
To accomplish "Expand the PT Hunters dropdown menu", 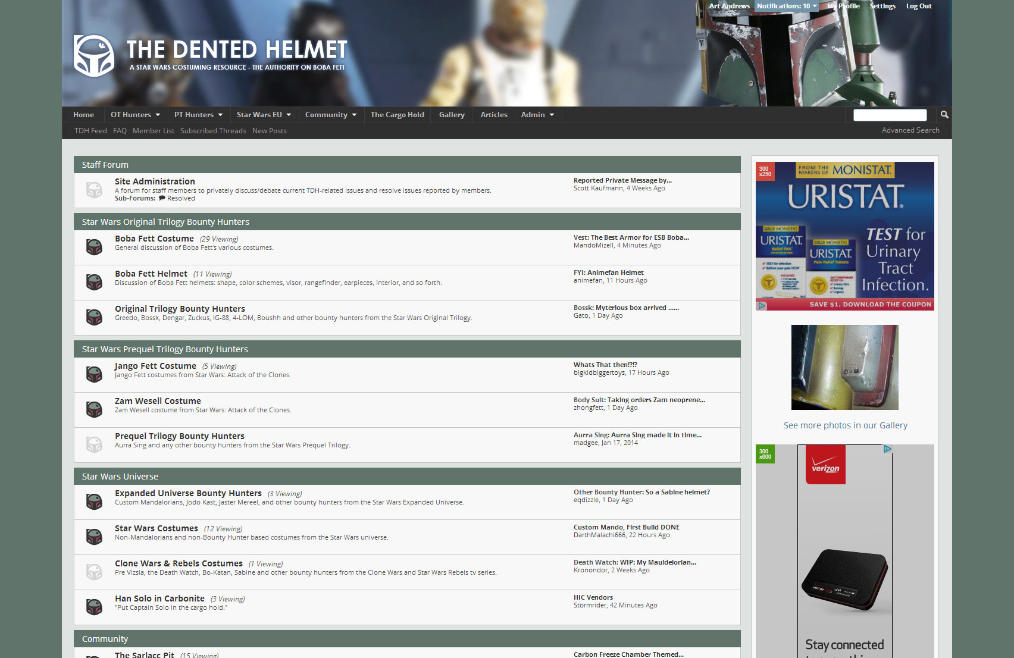I will tap(198, 115).
